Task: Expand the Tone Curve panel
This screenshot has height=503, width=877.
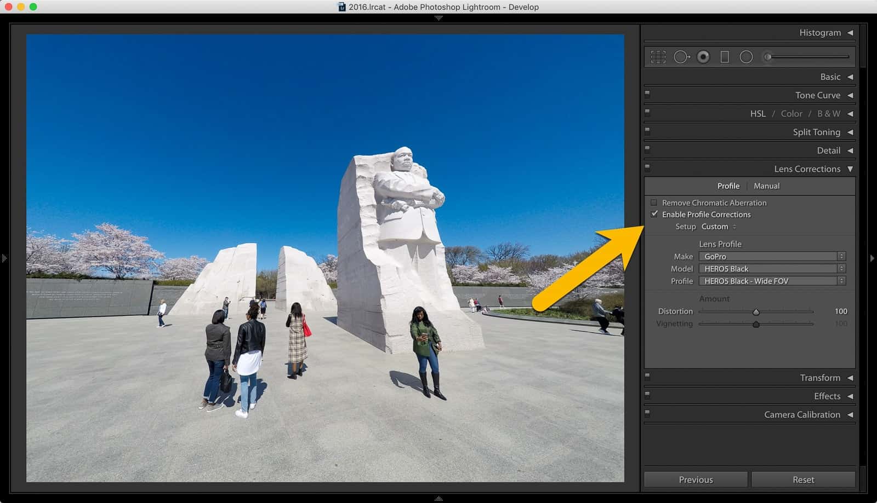Action: coord(850,95)
